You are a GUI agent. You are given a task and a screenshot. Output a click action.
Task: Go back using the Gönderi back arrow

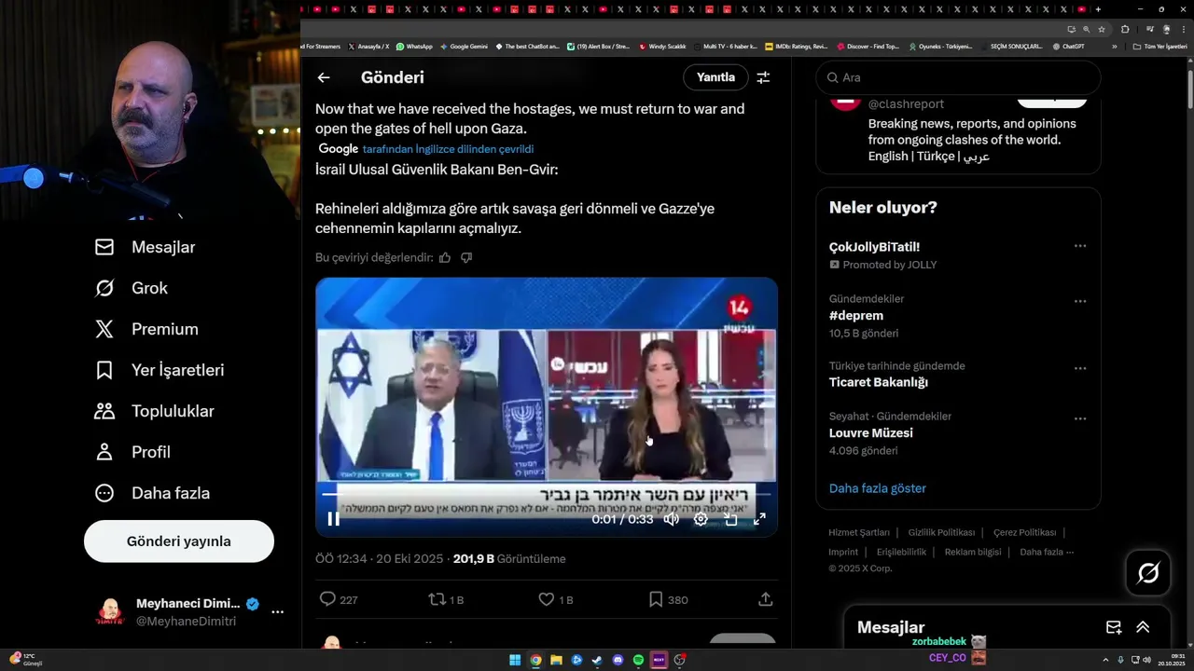[324, 77]
